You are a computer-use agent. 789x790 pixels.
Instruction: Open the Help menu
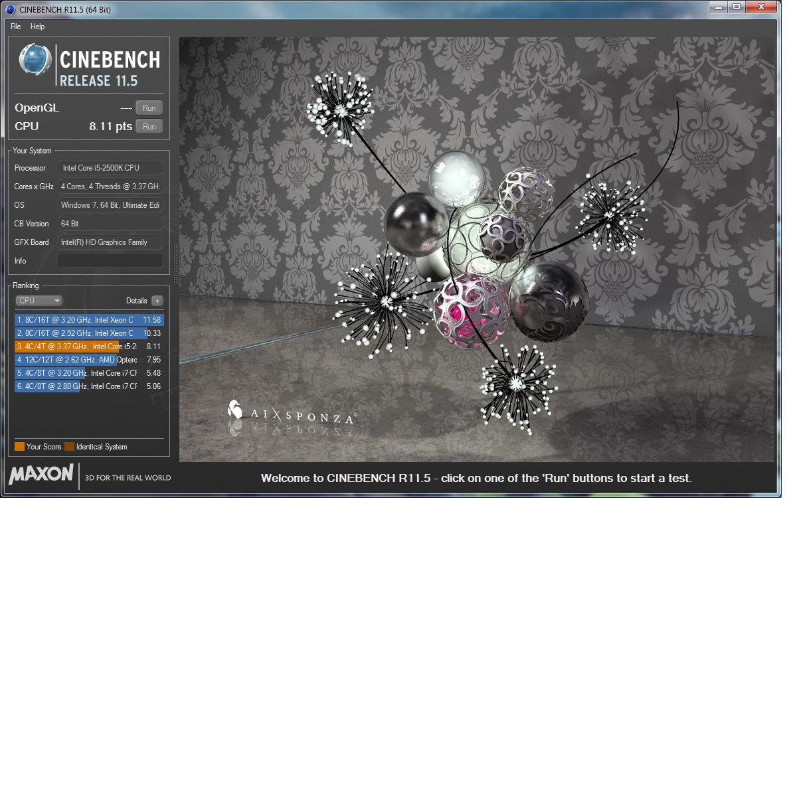point(37,27)
